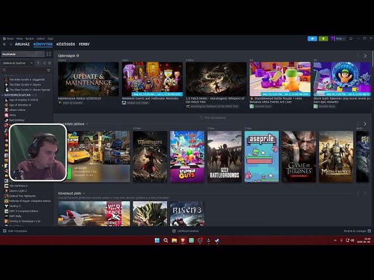374x280 pixels.
Task: Select War Thunder in play next row
Action: 94,213
